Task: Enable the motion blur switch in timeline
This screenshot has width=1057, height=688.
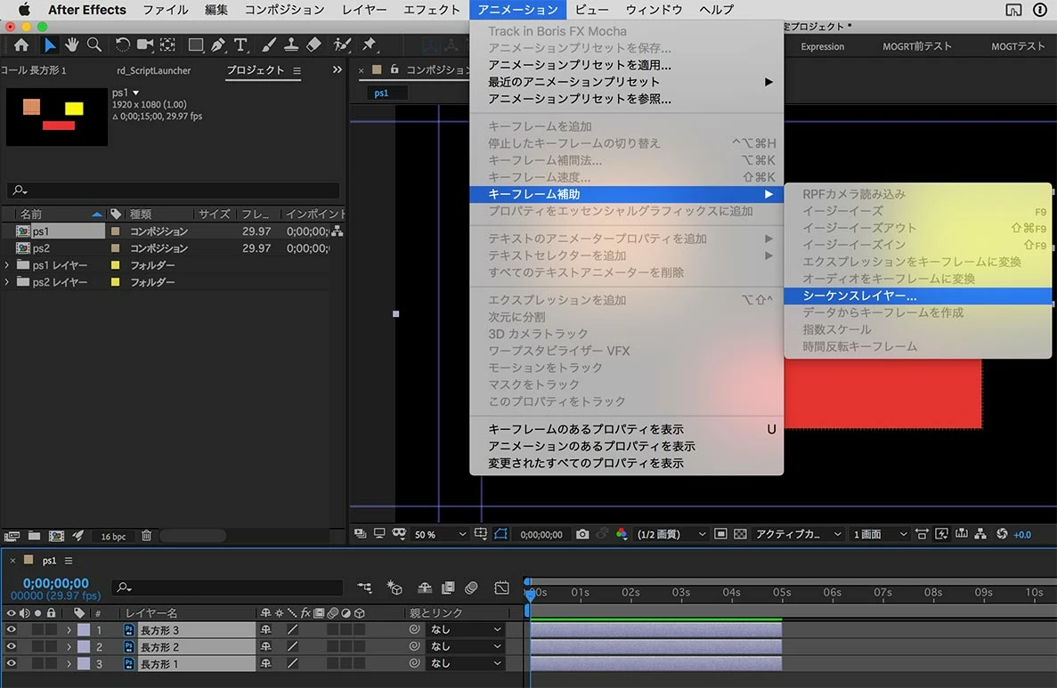Action: [x=471, y=587]
